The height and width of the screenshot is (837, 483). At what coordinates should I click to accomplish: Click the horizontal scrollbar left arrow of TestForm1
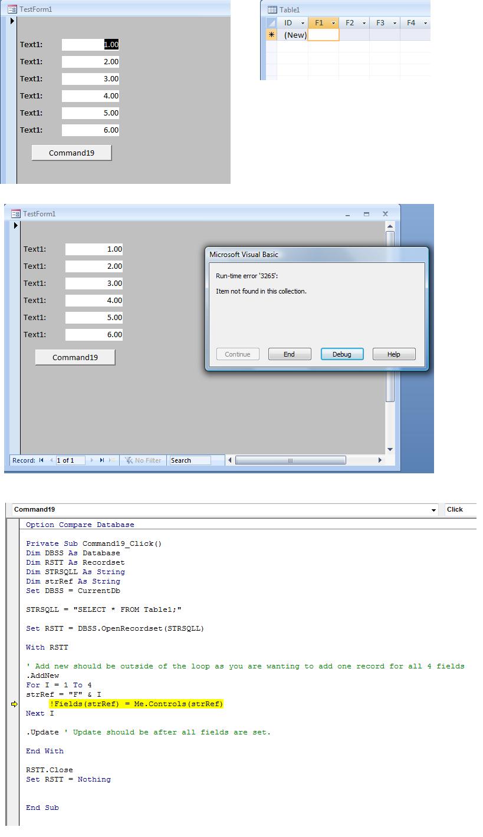(x=230, y=460)
